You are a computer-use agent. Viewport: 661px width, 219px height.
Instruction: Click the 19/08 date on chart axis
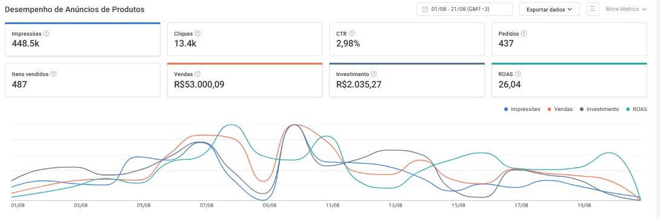(x=584, y=206)
